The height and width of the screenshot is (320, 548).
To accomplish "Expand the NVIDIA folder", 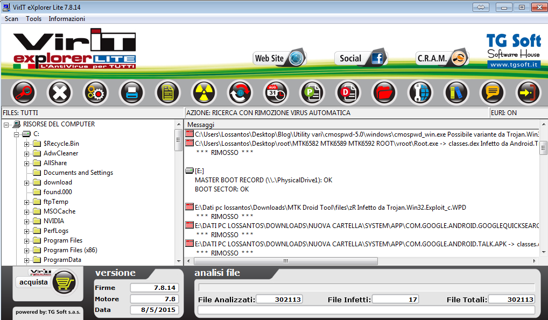I will 26,222.
